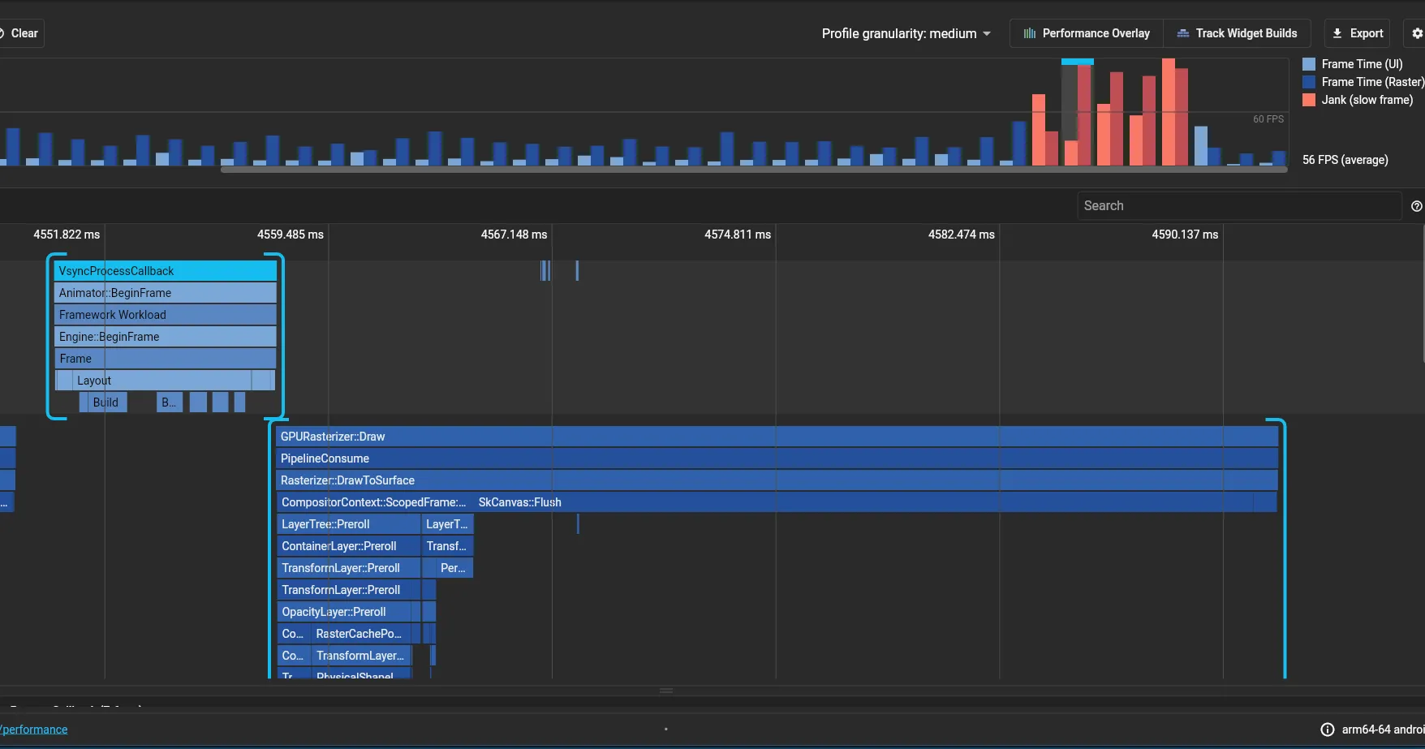Click the dropdown arrow next to medium
1425x749 pixels.
(x=987, y=33)
